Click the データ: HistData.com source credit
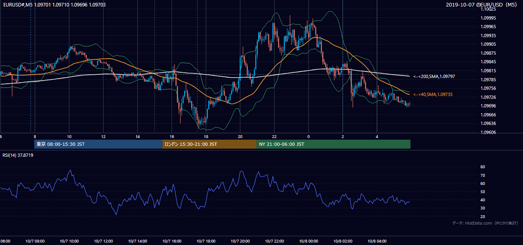Viewport: 523px width, 245px height. (485, 223)
